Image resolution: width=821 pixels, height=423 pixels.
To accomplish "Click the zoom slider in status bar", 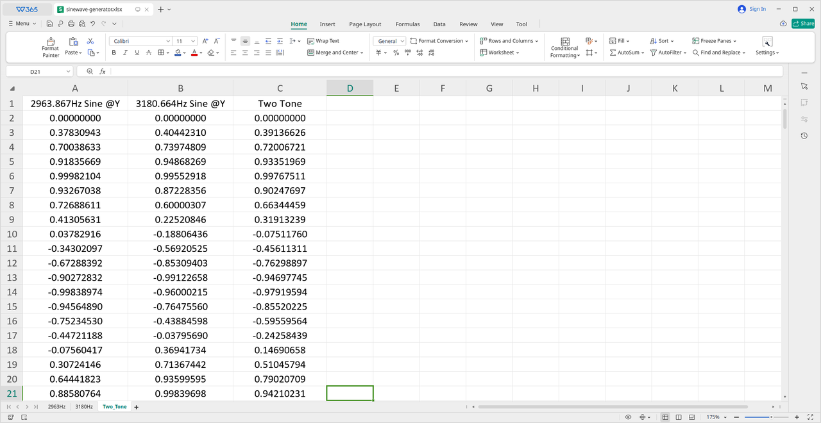I will 770,417.
